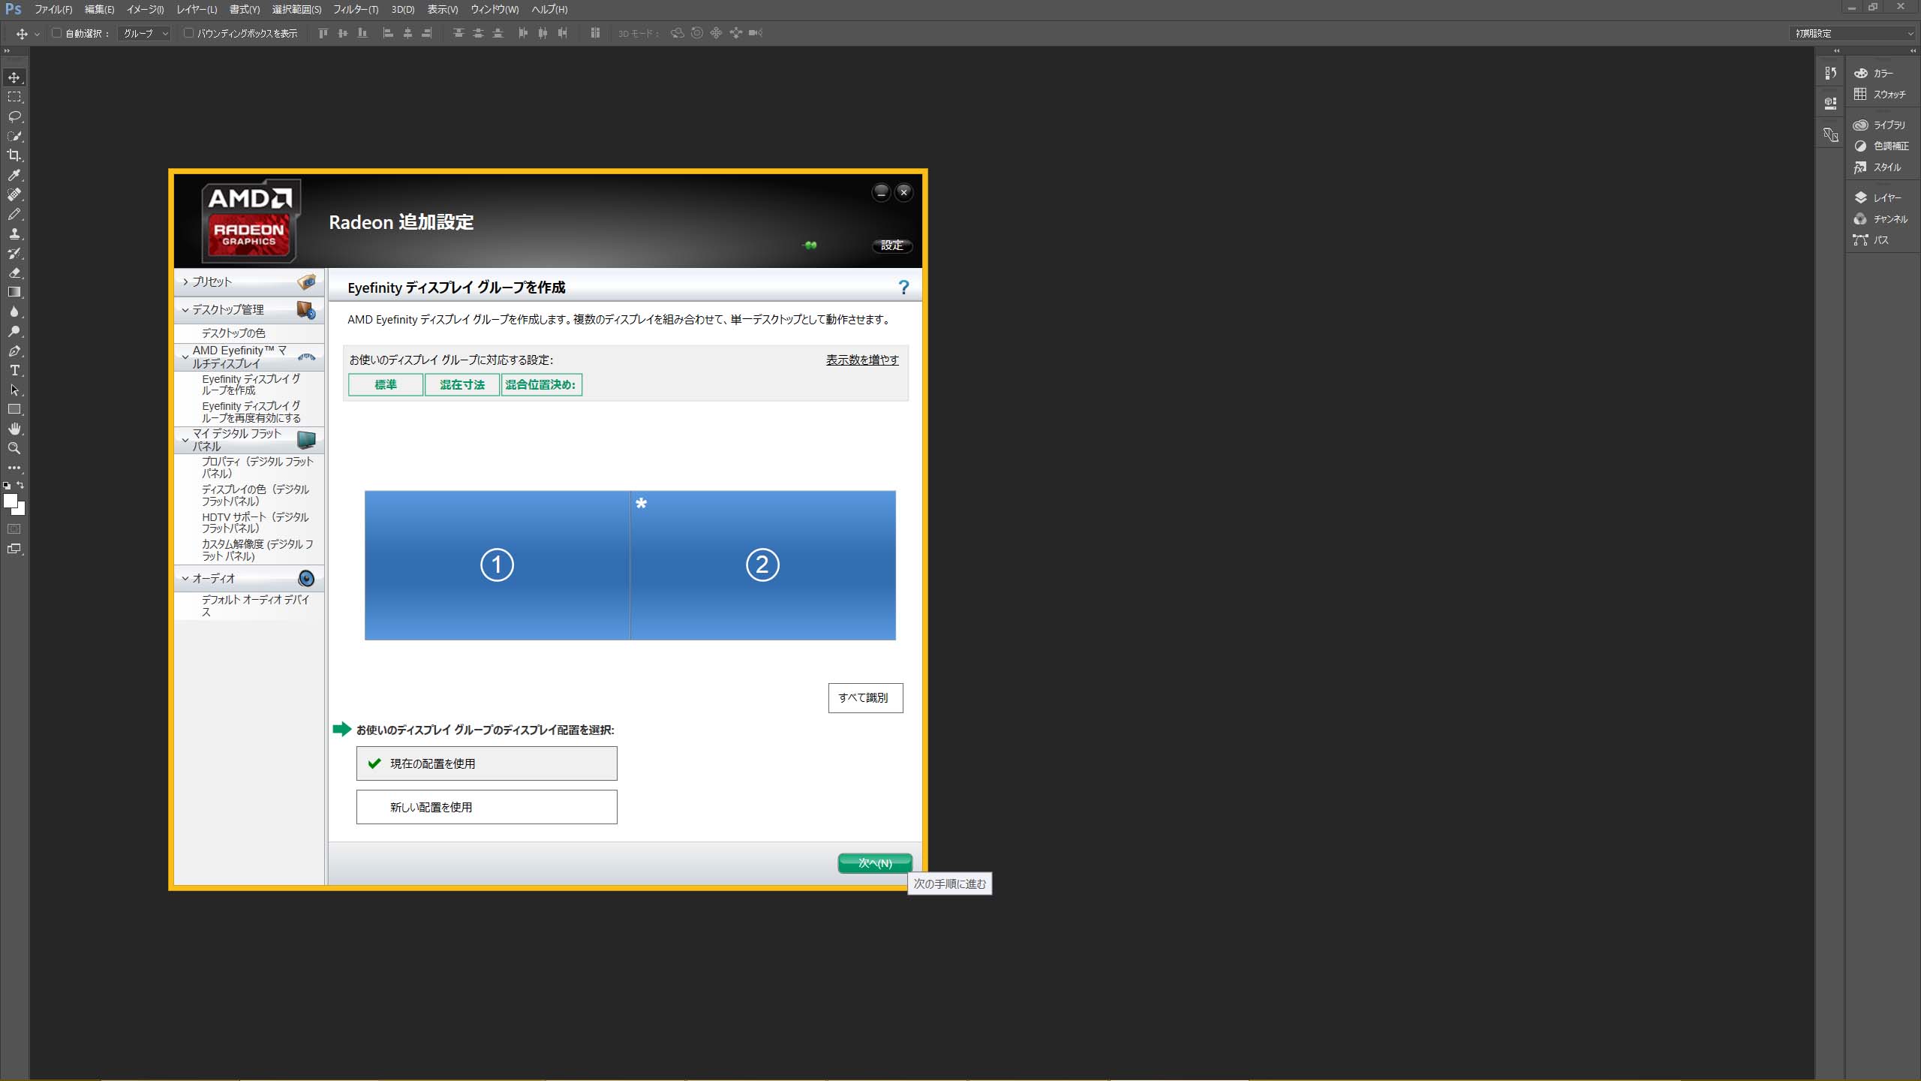Open the イメージ(I) menu

pyautogui.click(x=145, y=9)
